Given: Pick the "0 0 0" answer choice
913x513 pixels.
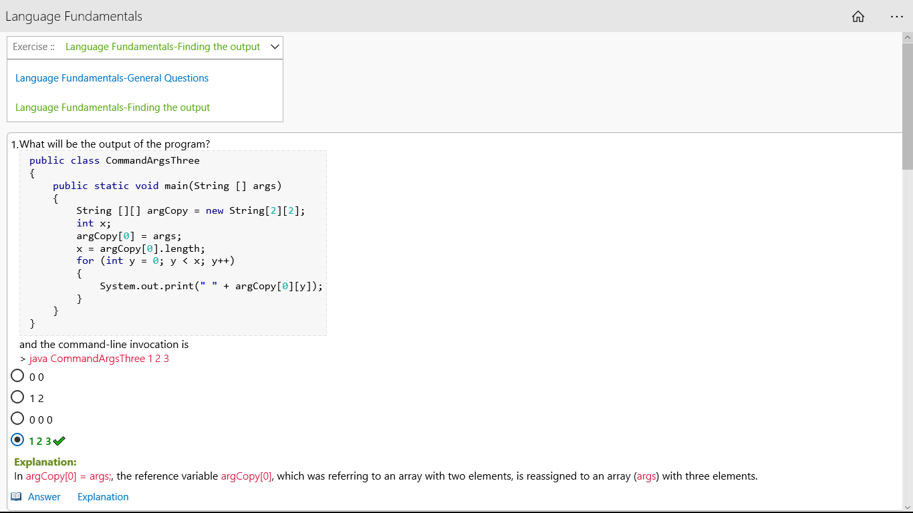Looking at the screenshot, I should [18, 419].
